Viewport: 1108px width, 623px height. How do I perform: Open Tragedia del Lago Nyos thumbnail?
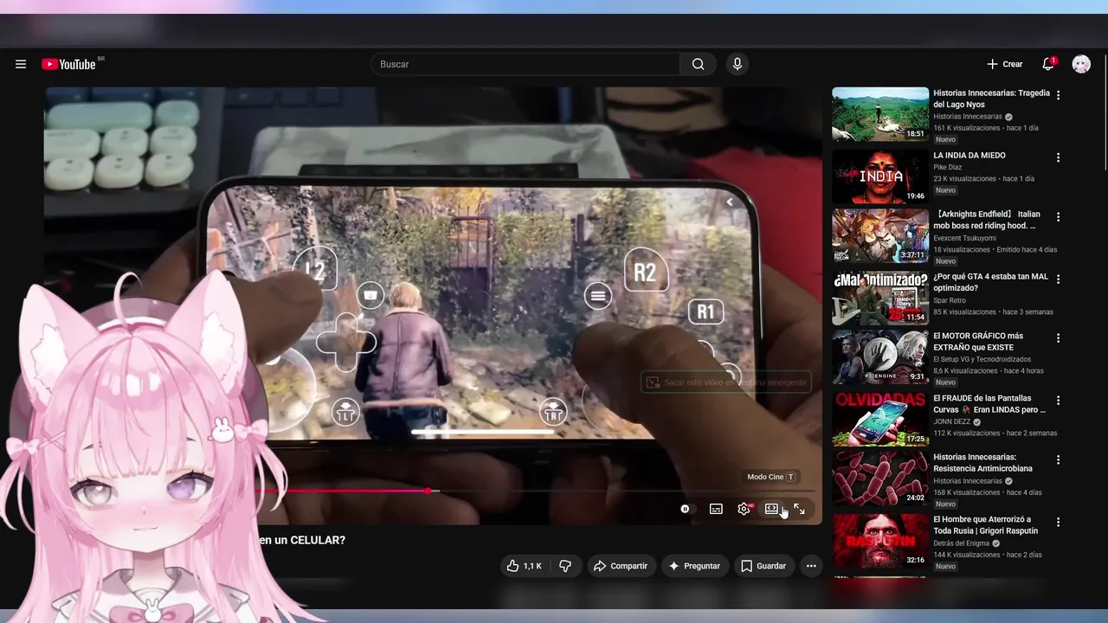point(880,113)
